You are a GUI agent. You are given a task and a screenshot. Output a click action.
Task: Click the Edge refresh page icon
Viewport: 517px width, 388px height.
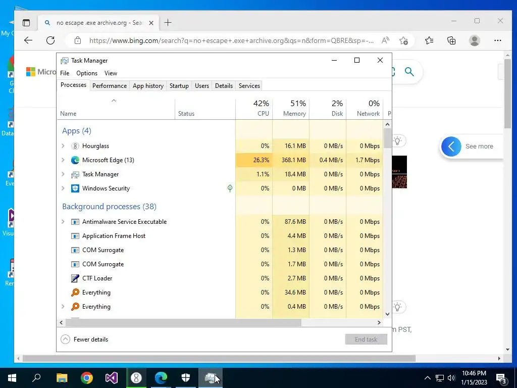pos(50,40)
